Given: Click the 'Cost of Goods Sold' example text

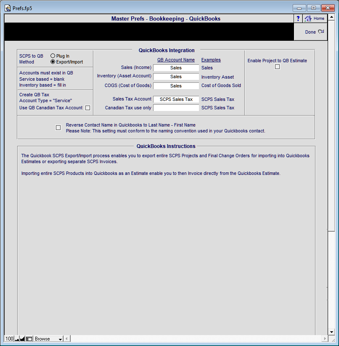Looking at the screenshot, I should (x=221, y=85).
